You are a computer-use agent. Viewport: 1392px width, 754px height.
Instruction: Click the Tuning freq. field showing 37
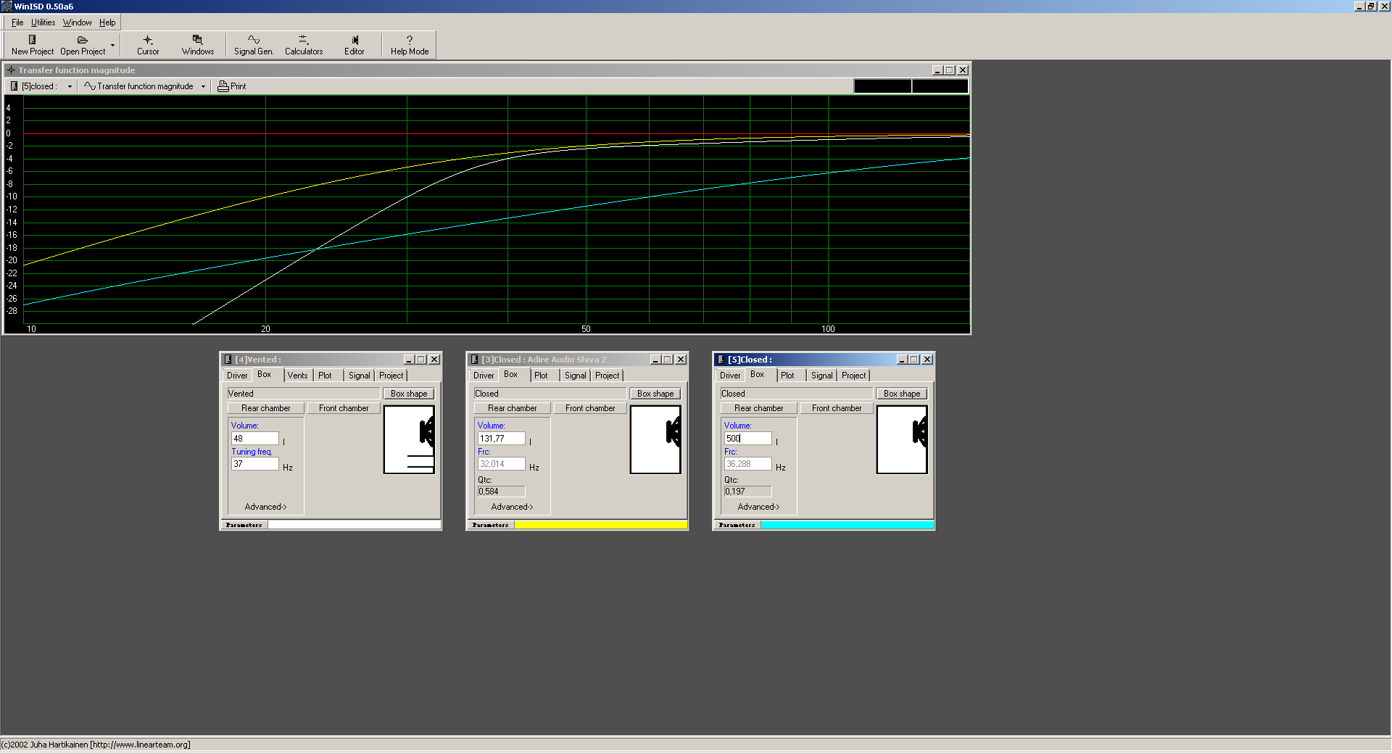(254, 464)
